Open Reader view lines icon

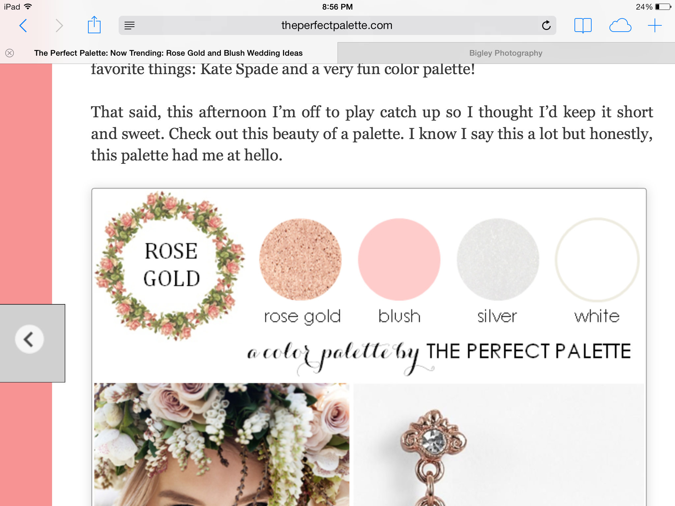[x=130, y=25]
